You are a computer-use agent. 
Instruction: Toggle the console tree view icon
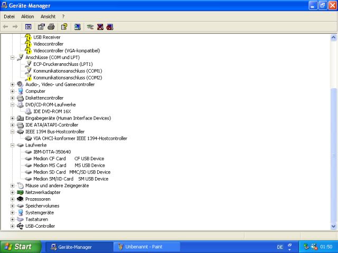coord(28,27)
